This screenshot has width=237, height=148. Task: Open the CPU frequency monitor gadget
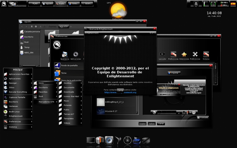tap(196, 4)
